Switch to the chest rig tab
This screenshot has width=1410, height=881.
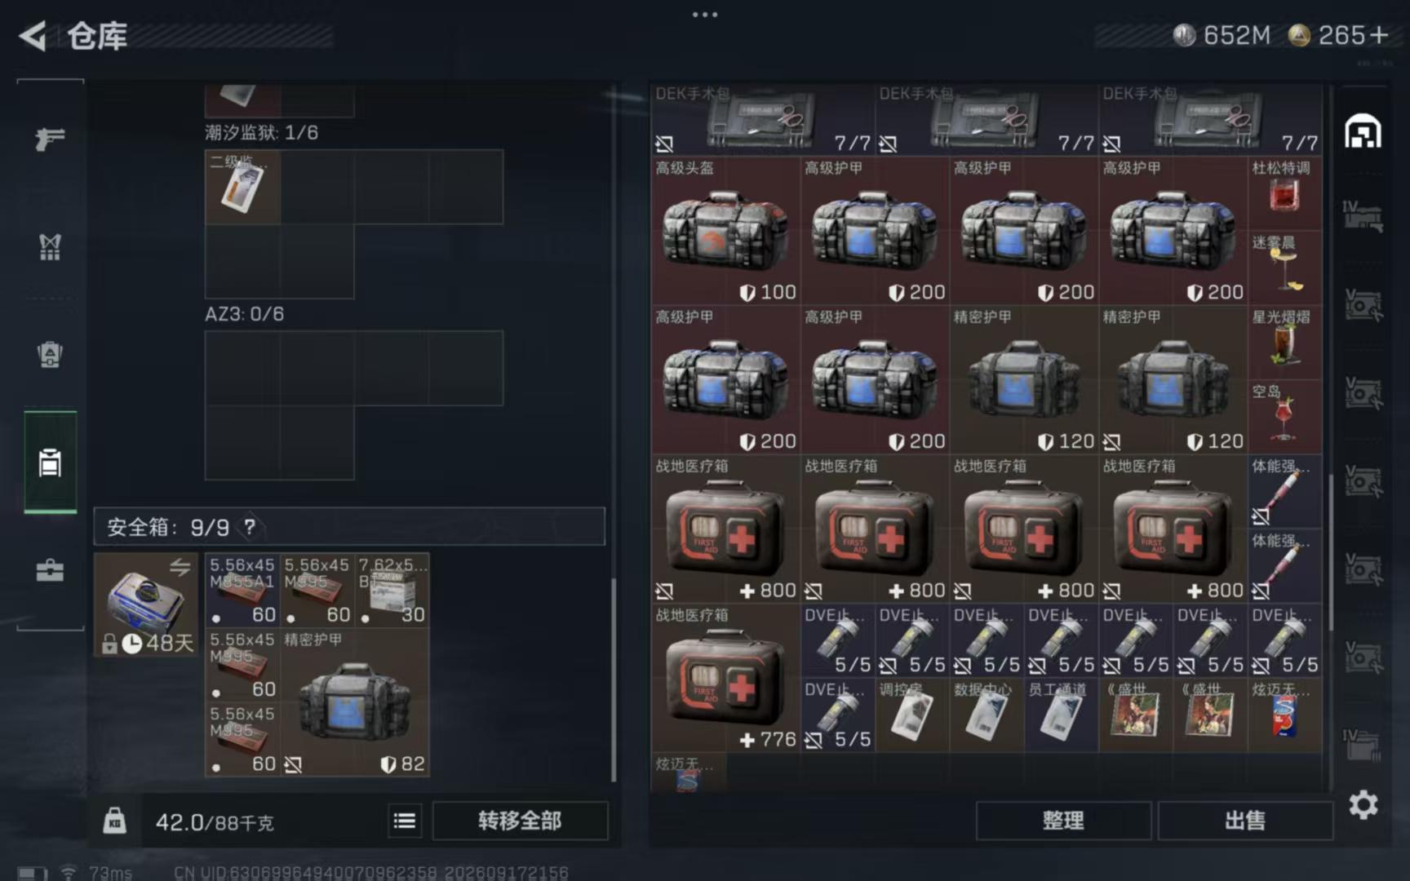[50, 246]
